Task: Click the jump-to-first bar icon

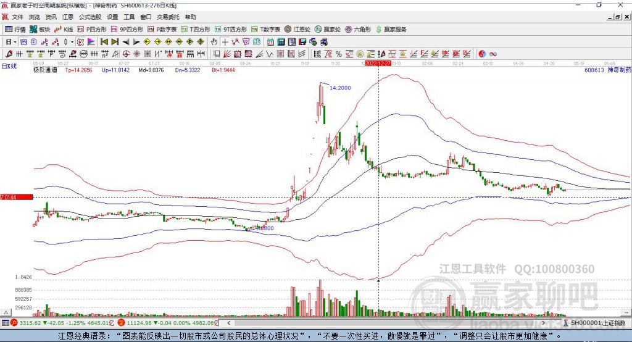Action: click(x=104, y=42)
